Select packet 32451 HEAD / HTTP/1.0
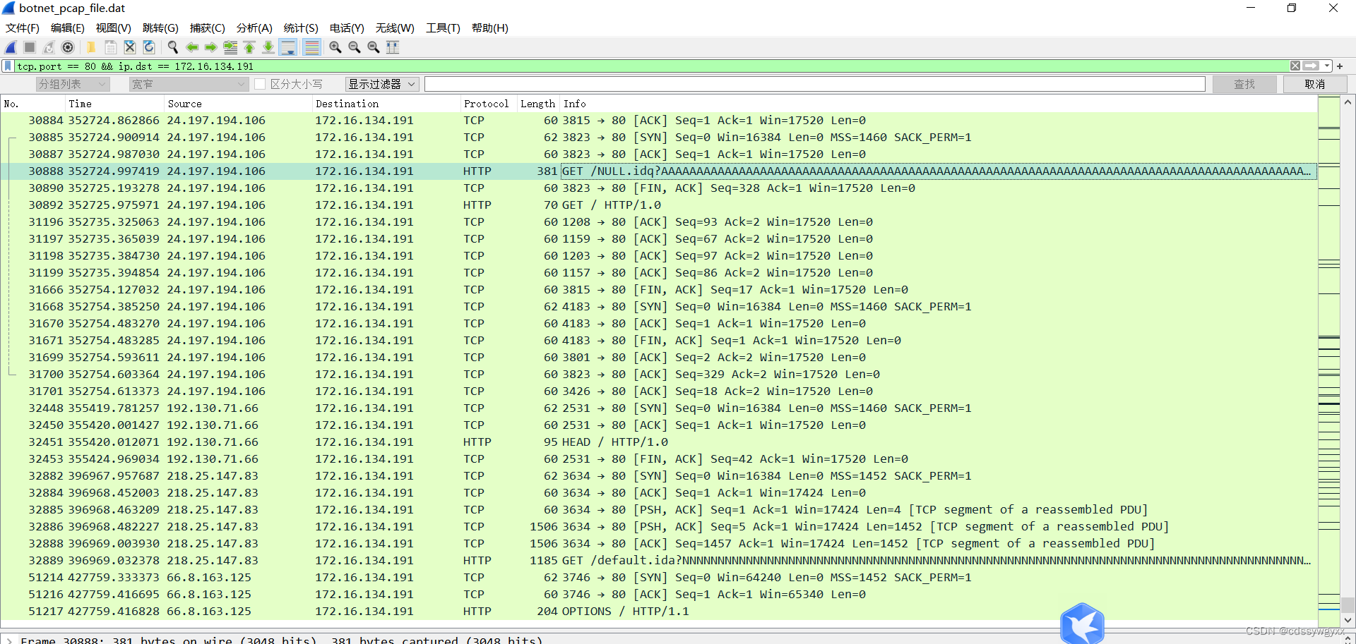 [658, 442]
